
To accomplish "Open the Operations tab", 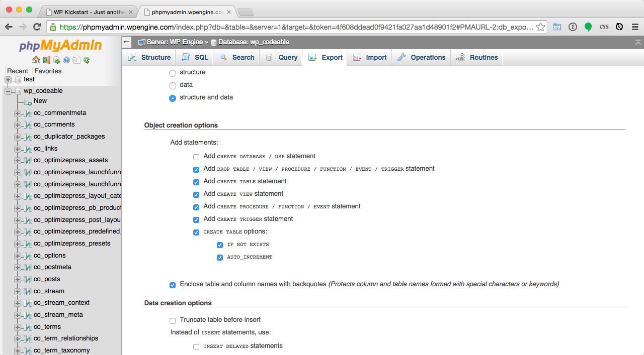I will click(x=422, y=58).
